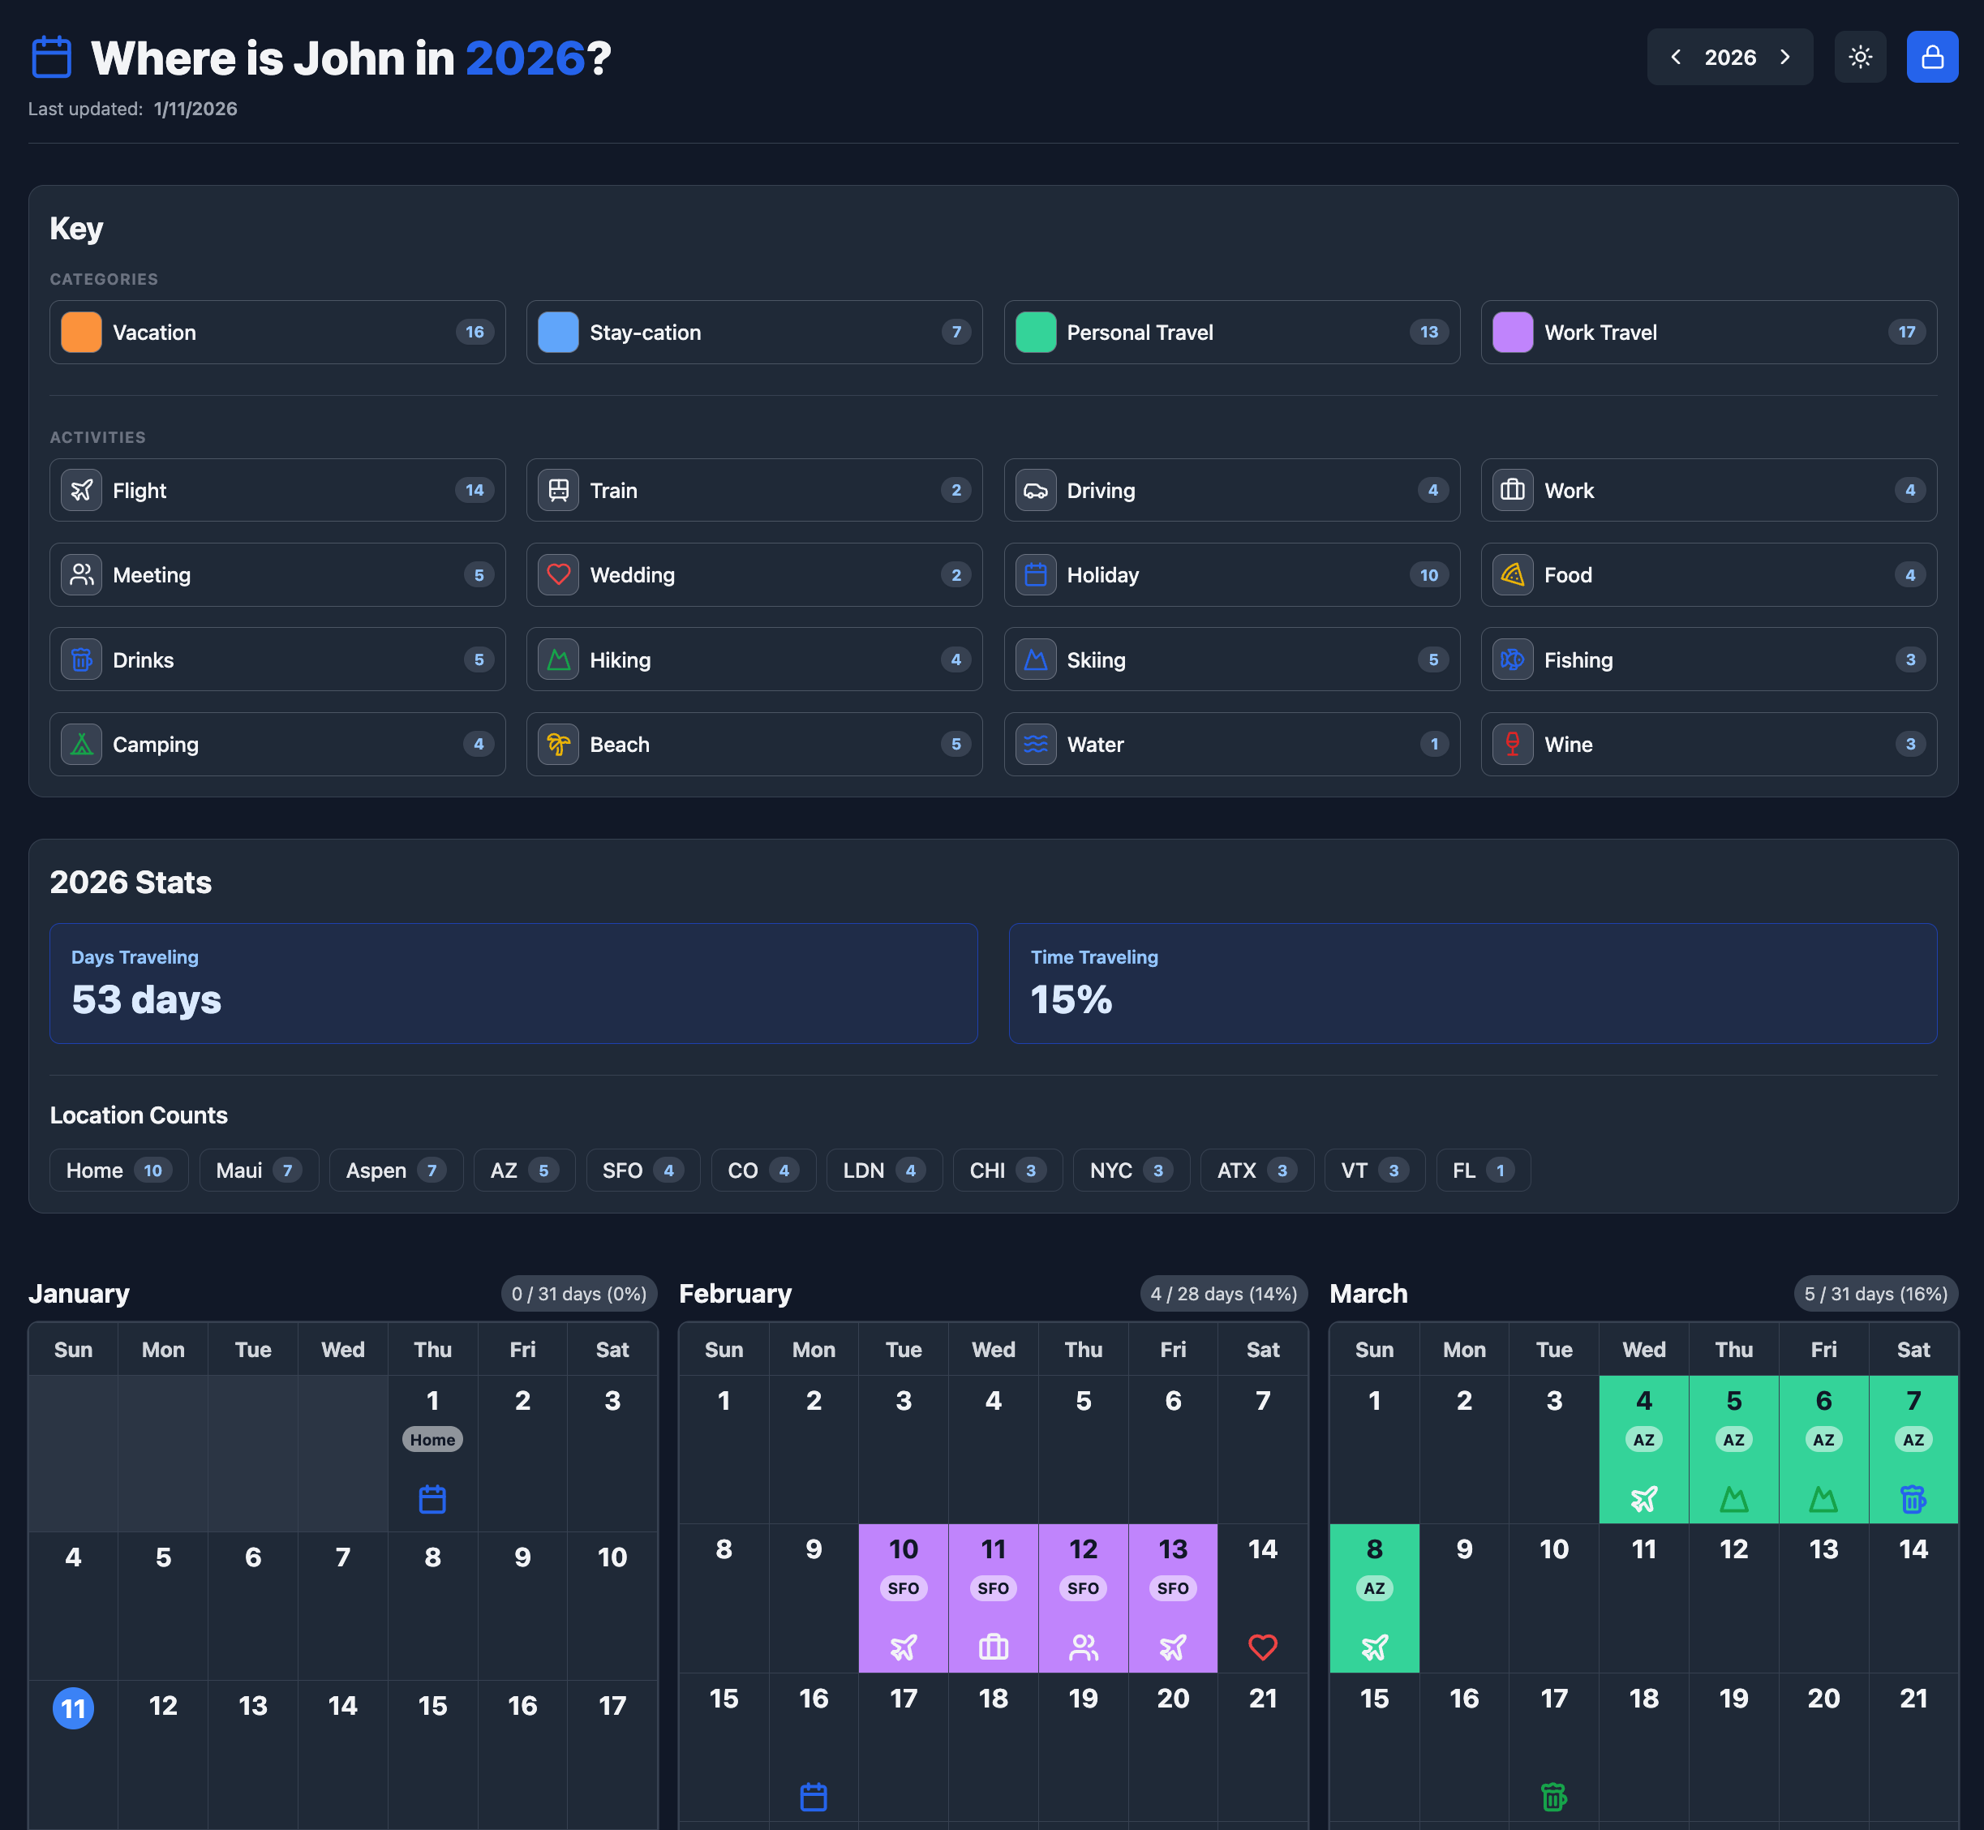1984x1830 pixels.
Task: Select the SFO trip day on February 12
Action: (x=1083, y=1597)
